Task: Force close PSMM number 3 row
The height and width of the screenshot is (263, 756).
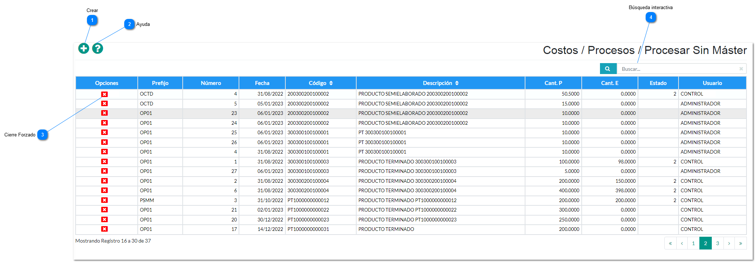Action: coord(105,200)
